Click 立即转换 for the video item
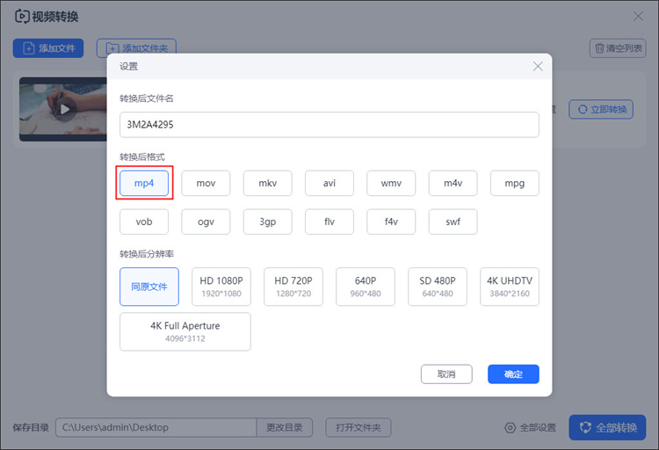The width and height of the screenshot is (659, 450). point(601,109)
